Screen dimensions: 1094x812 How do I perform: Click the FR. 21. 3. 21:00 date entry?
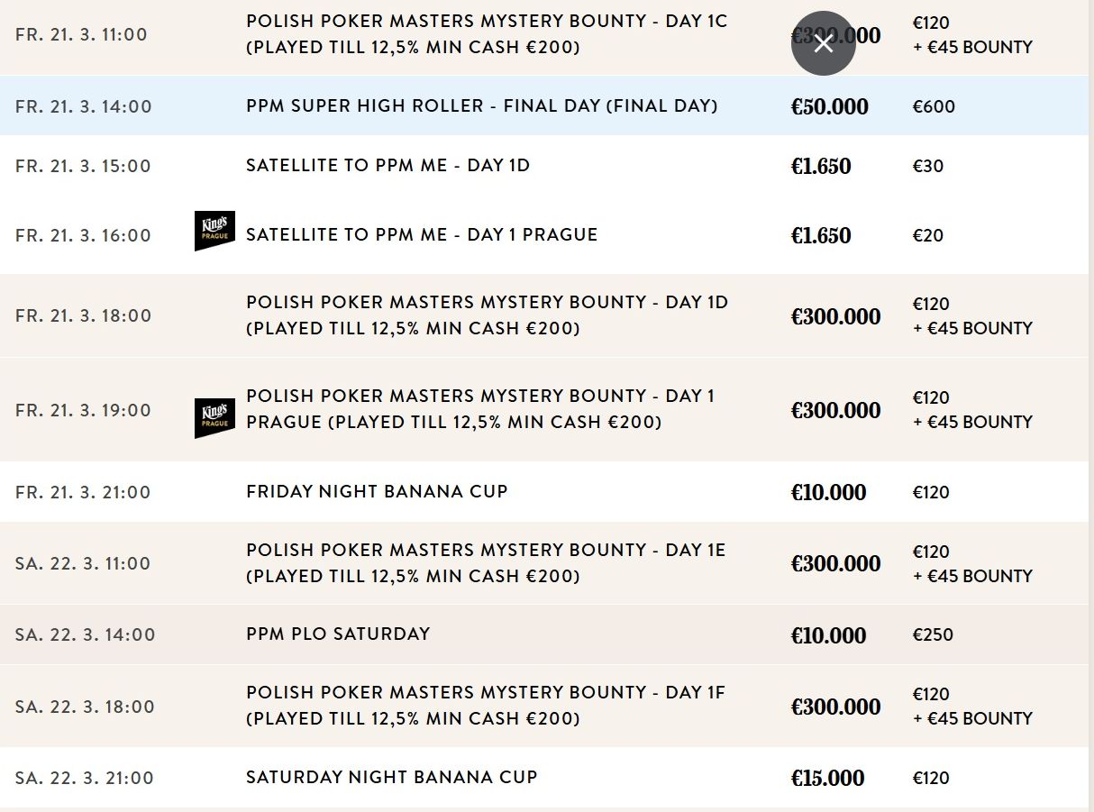[x=83, y=492]
